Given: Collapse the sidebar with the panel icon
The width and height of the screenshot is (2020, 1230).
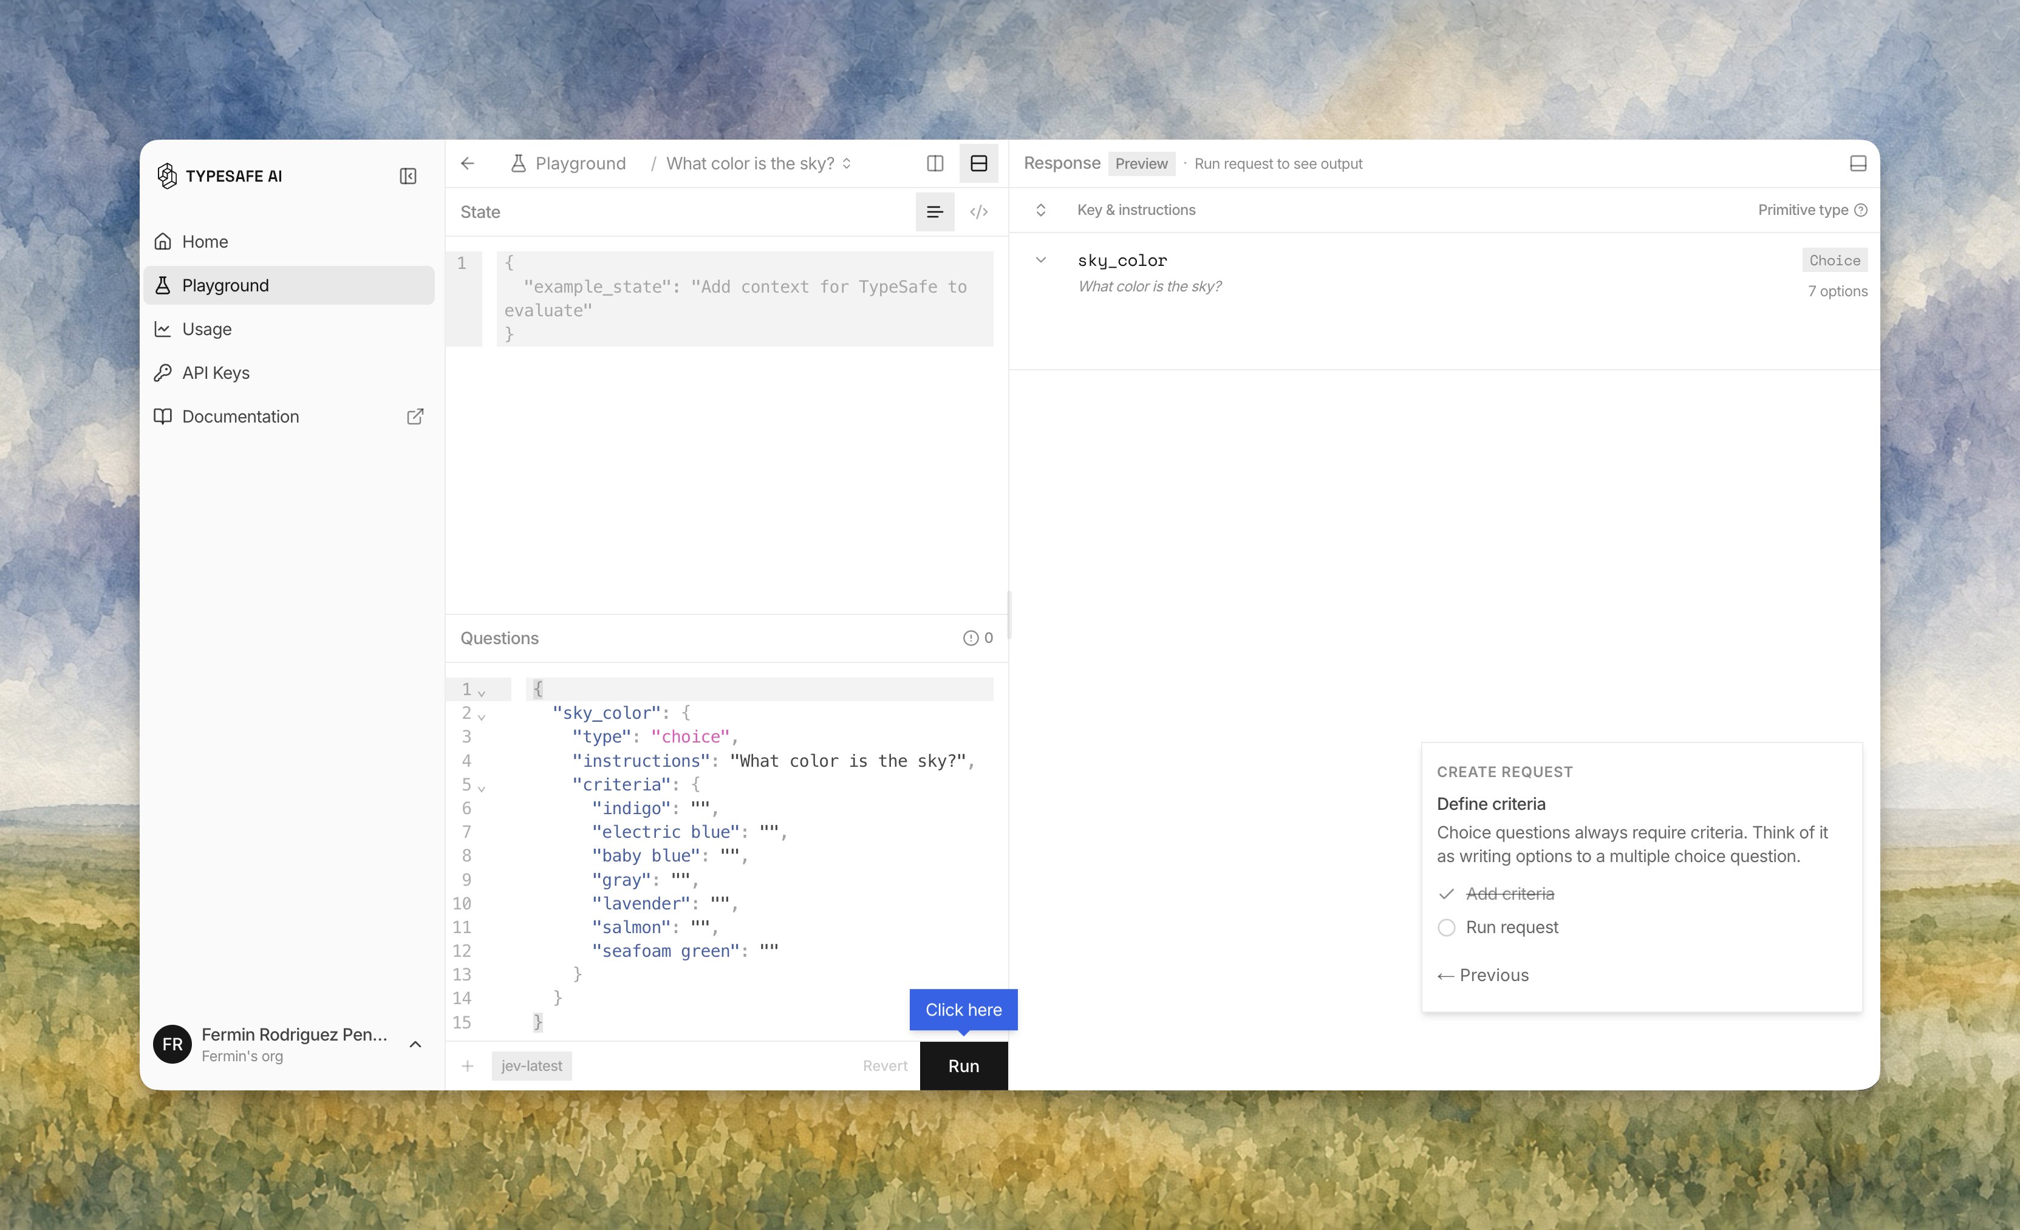Looking at the screenshot, I should coord(408,176).
